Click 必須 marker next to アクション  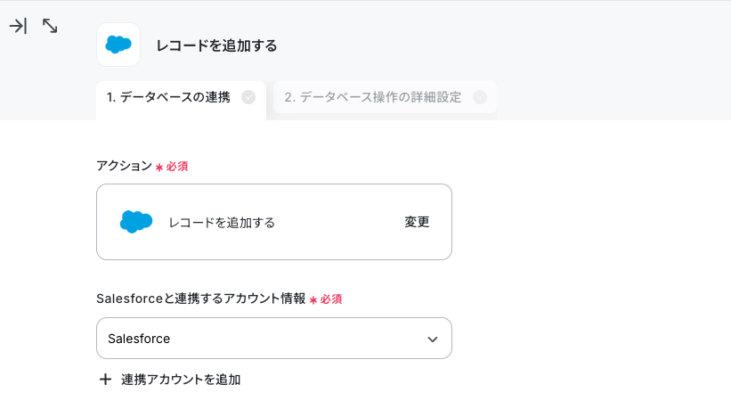177,167
